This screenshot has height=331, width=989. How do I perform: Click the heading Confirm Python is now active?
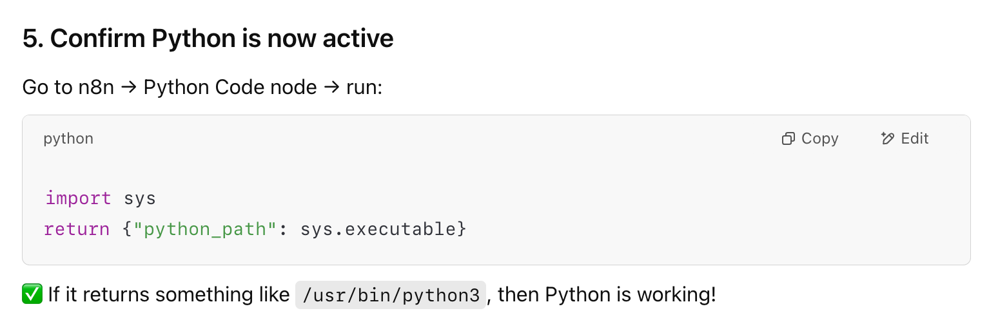click(222, 39)
